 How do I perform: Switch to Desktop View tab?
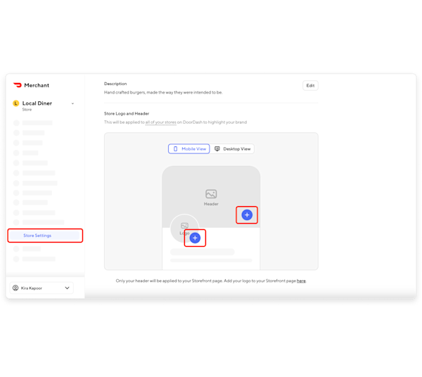(x=232, y=149)
